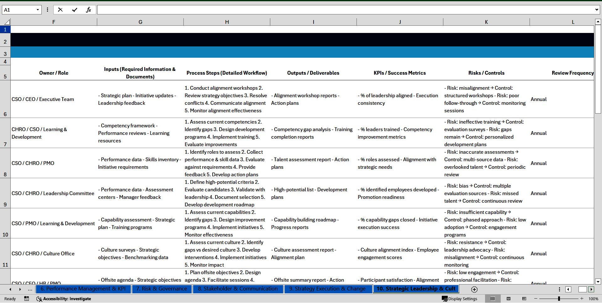602x303 pixels.
Task: Click the zoom in plus button
Action: coord(582,299)
